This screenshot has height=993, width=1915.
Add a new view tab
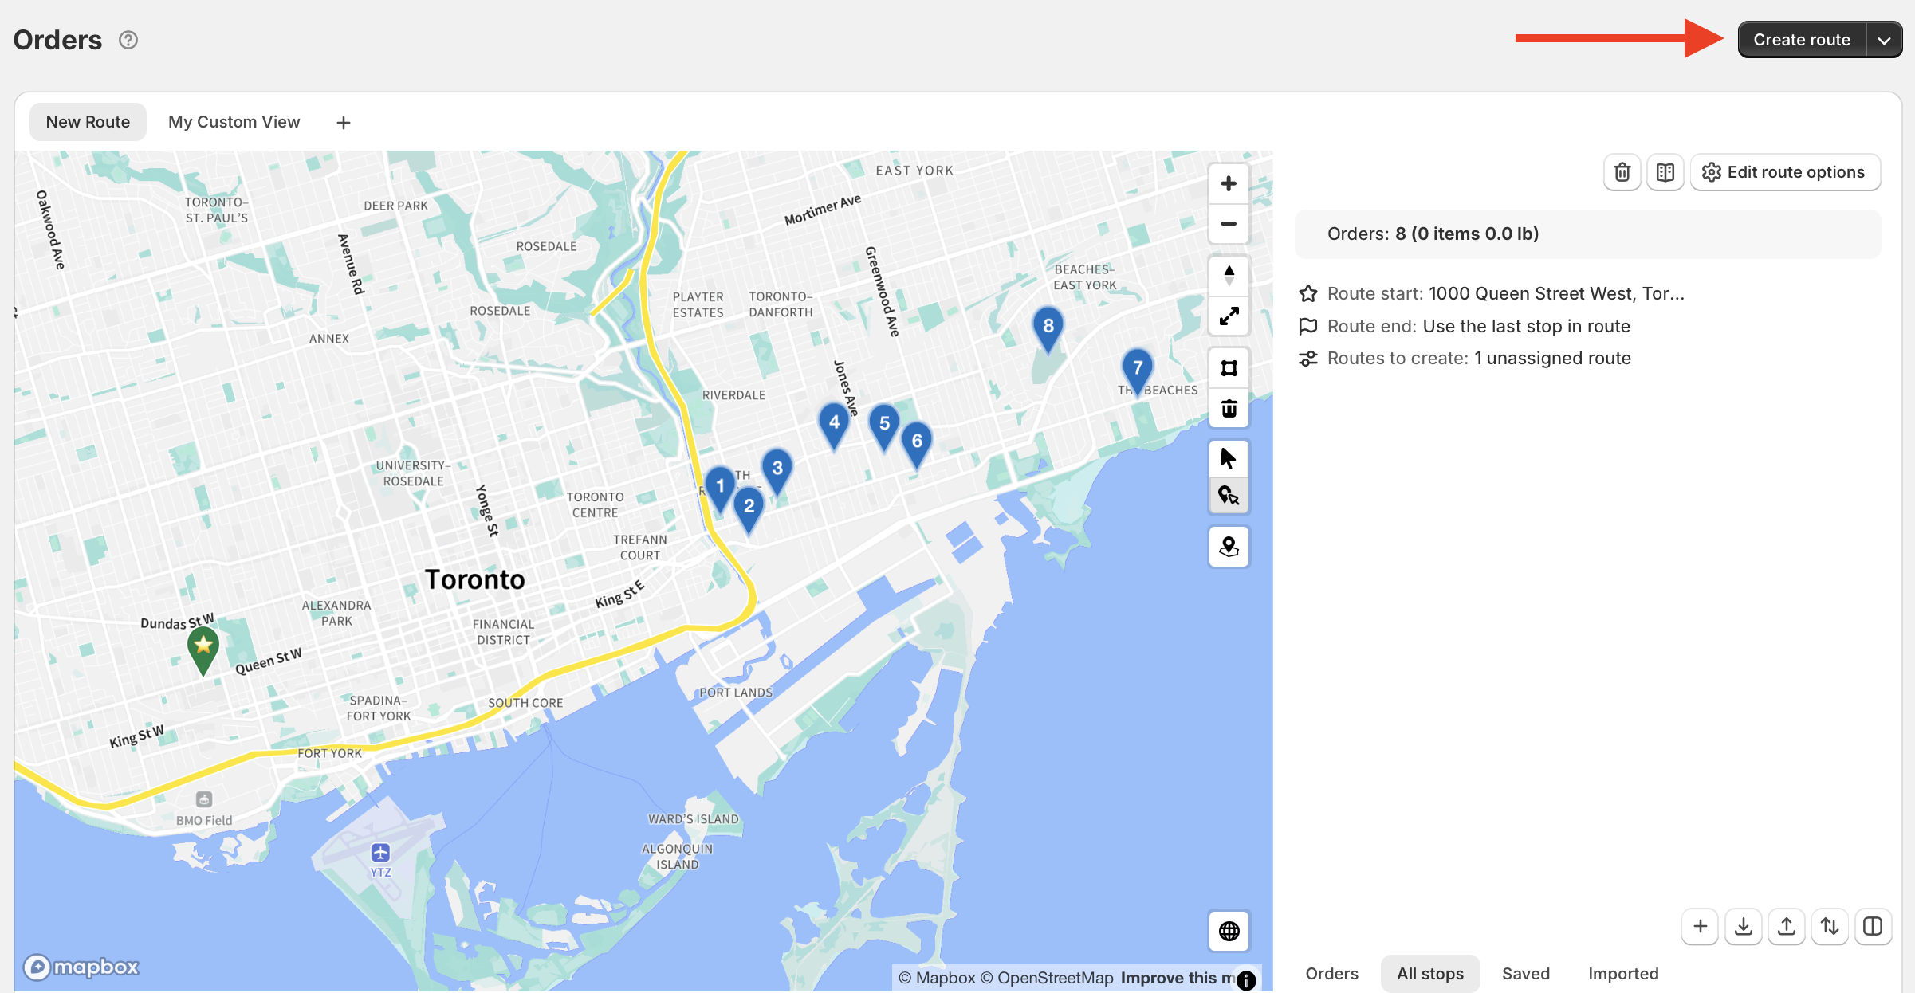click(343, 123)
